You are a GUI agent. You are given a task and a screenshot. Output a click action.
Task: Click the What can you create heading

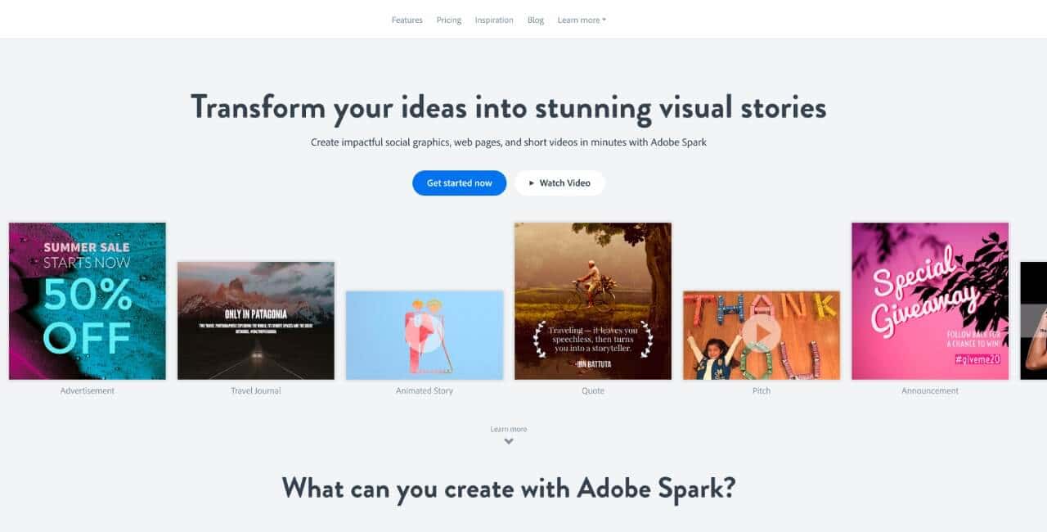[x=509, y=488]
